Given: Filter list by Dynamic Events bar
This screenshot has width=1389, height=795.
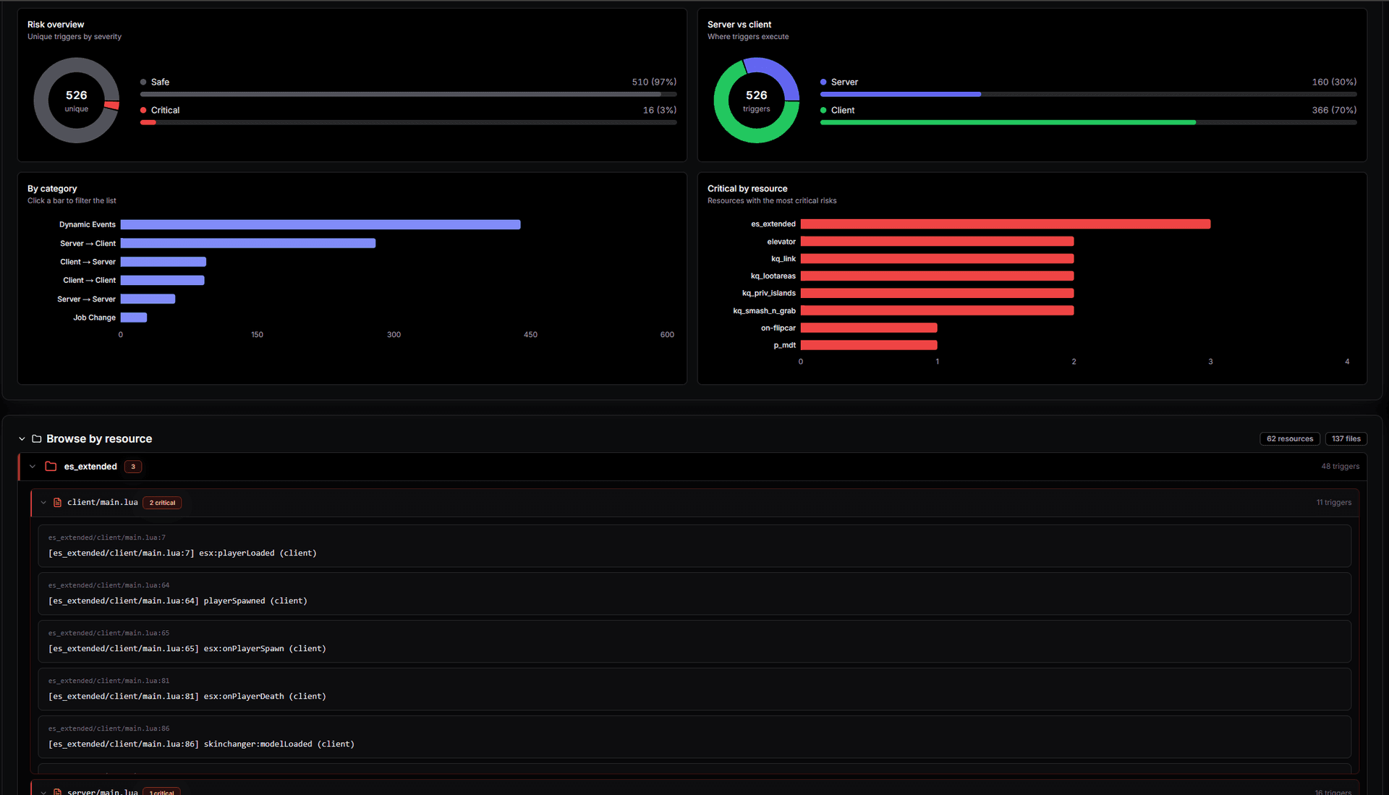Looking at the screenshot, I should (x=320, y=225).
